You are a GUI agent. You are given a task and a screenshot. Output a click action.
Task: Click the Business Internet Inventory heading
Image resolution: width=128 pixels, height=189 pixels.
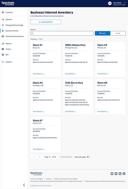coord(52,12)
